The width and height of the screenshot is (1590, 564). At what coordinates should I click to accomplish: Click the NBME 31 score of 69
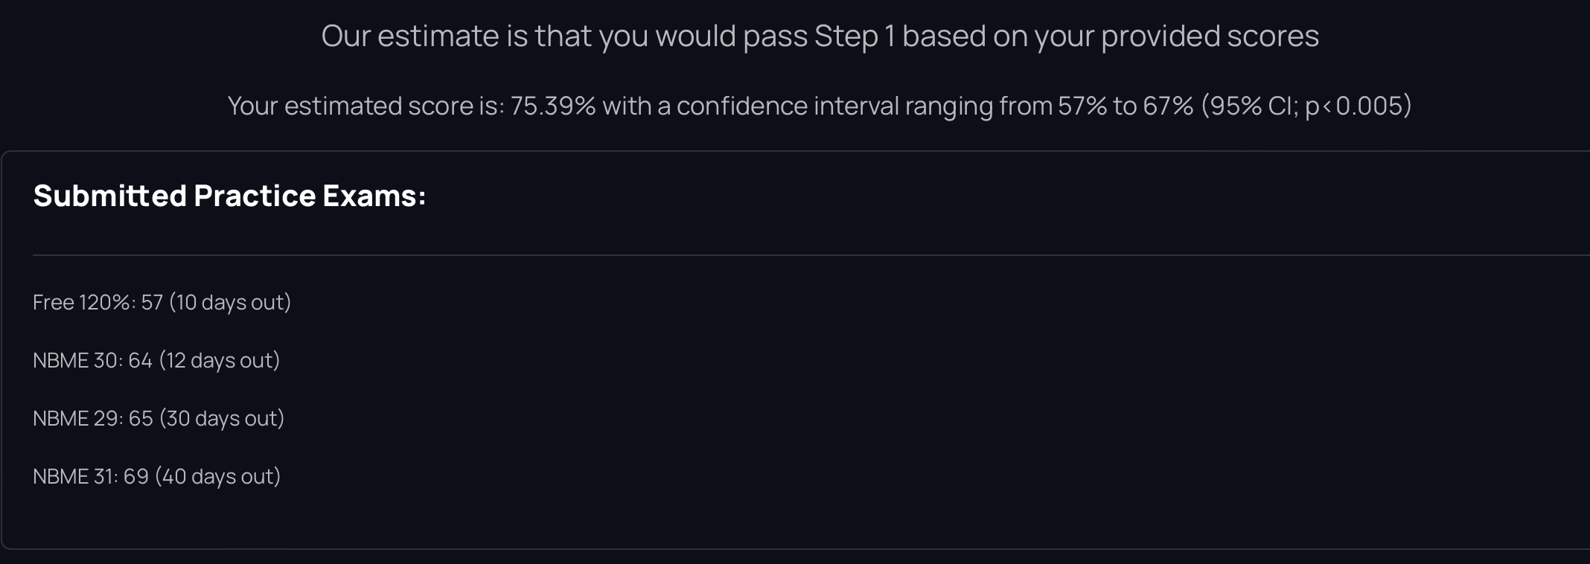[136, 476]
